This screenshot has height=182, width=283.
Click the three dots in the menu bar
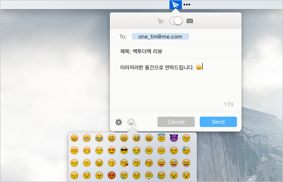click(x=187, y=5)
